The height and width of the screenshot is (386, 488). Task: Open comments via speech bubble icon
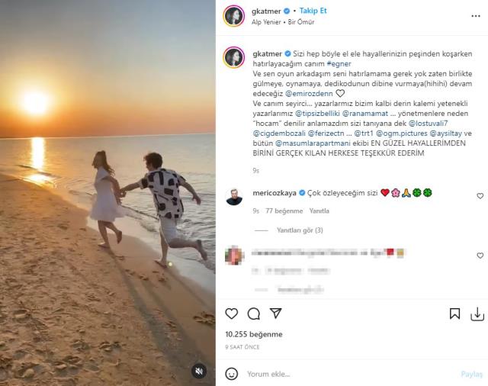254,314
